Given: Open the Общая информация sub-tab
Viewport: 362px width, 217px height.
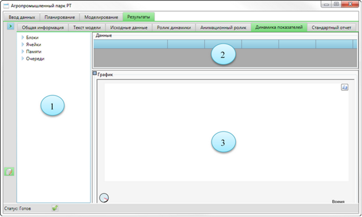Looking at the screenshot, I should click(x=43, y=27).
